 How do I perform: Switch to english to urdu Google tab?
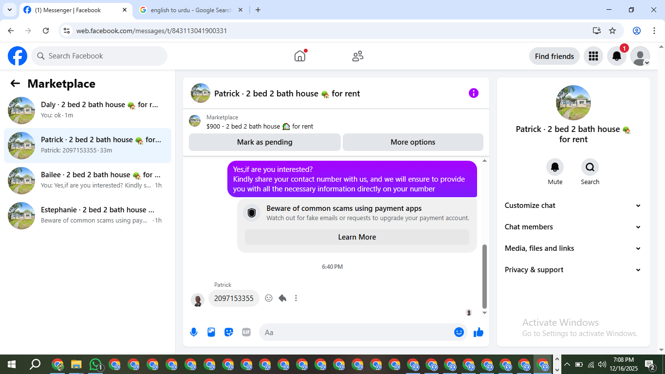click(191, 10)
